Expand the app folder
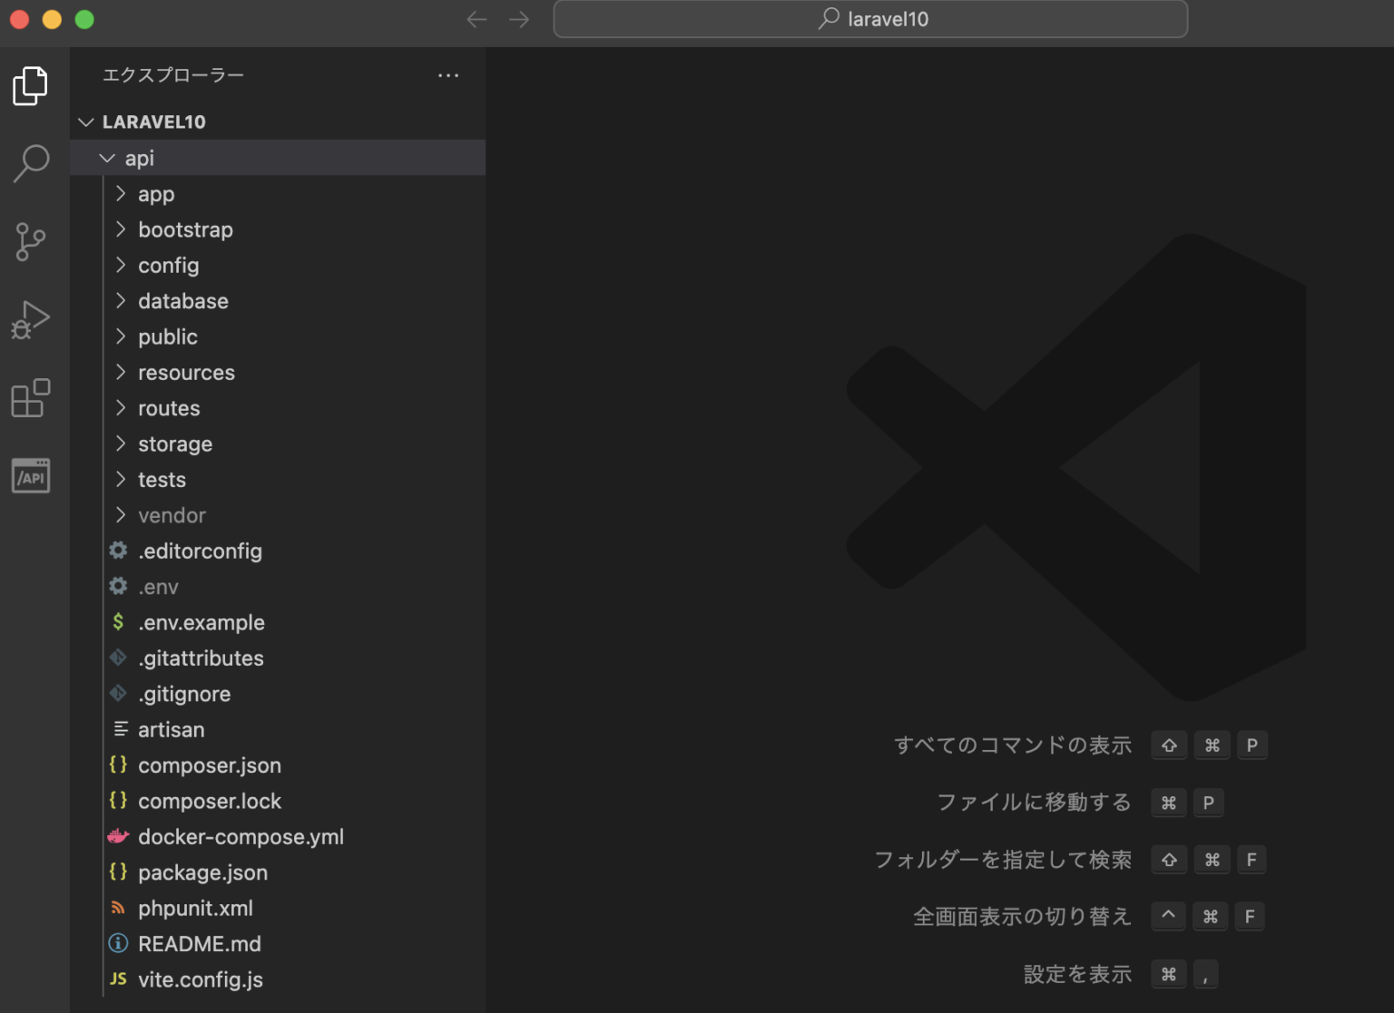The height and width of the screenshot is (1013, 1394). click(121, 193)
